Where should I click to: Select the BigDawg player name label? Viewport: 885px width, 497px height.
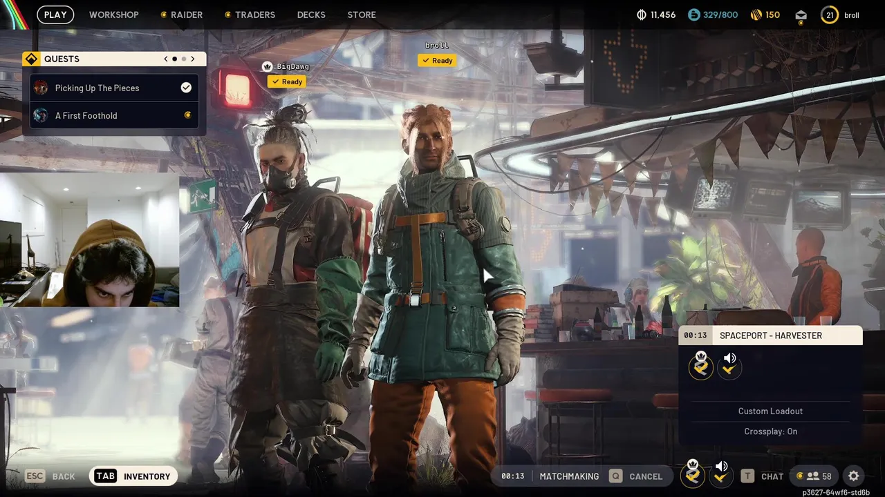pyautogui.click(x=292, y=67)
